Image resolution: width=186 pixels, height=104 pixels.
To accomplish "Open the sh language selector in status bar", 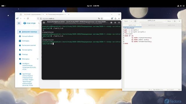I will (x=150, y=90).
